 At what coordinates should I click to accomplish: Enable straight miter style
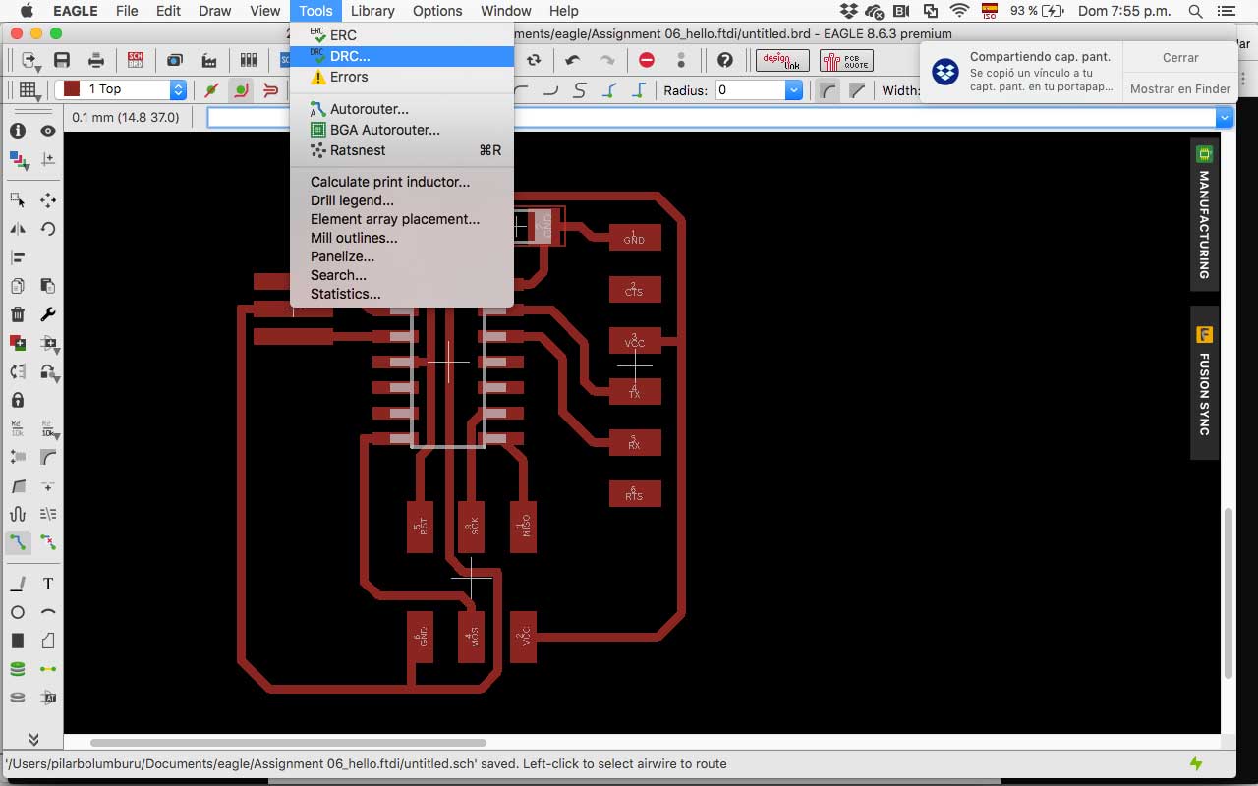(x=857, y=89)
